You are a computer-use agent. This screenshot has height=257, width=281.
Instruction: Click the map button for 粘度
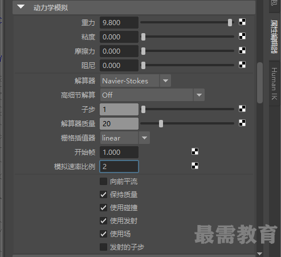pos(242,36)
